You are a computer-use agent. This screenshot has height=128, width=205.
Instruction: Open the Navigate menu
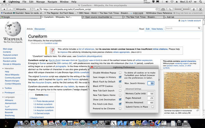[52, 2]
